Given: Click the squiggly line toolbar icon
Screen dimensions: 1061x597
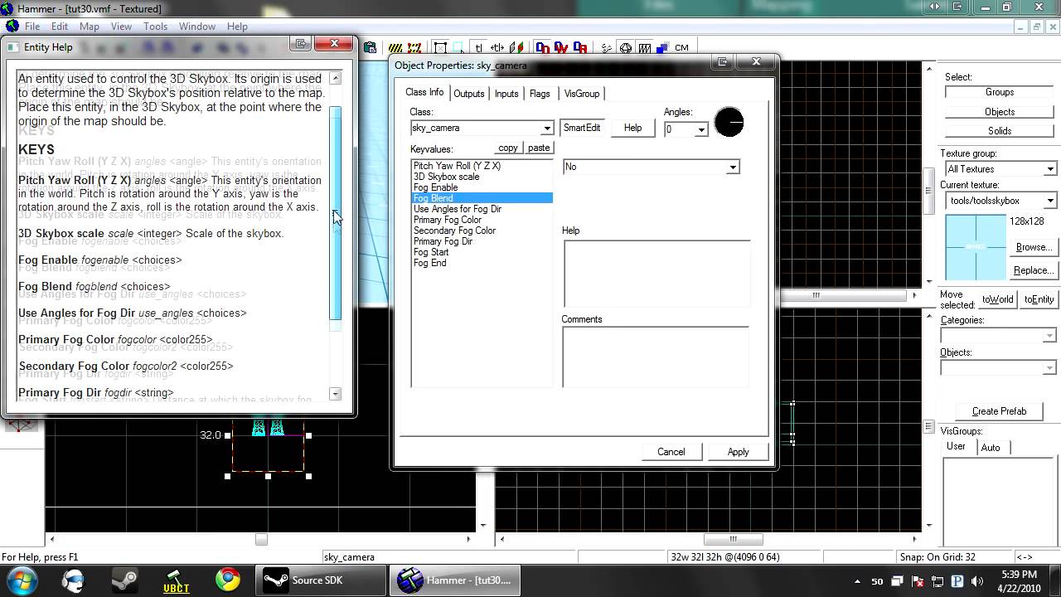Looking at the screenshot, I should [x=607, y=47].
